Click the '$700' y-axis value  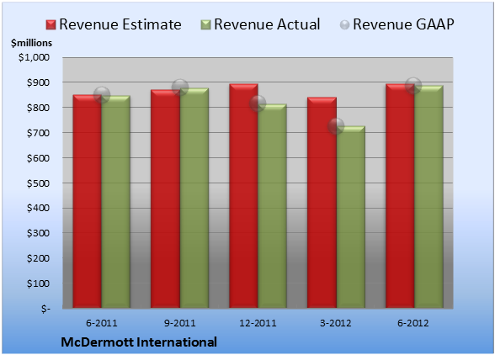pos(38,133)
